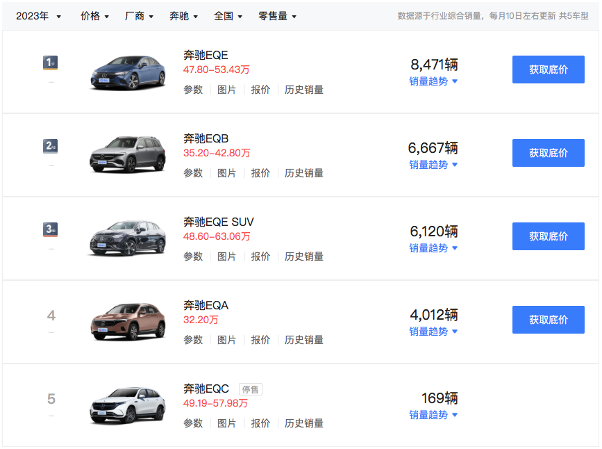Image resolution: width=602 pixels, height=449 pixels.
Task: Open the 价格 price filter dropdown
Action: click(x=94, y=16)
